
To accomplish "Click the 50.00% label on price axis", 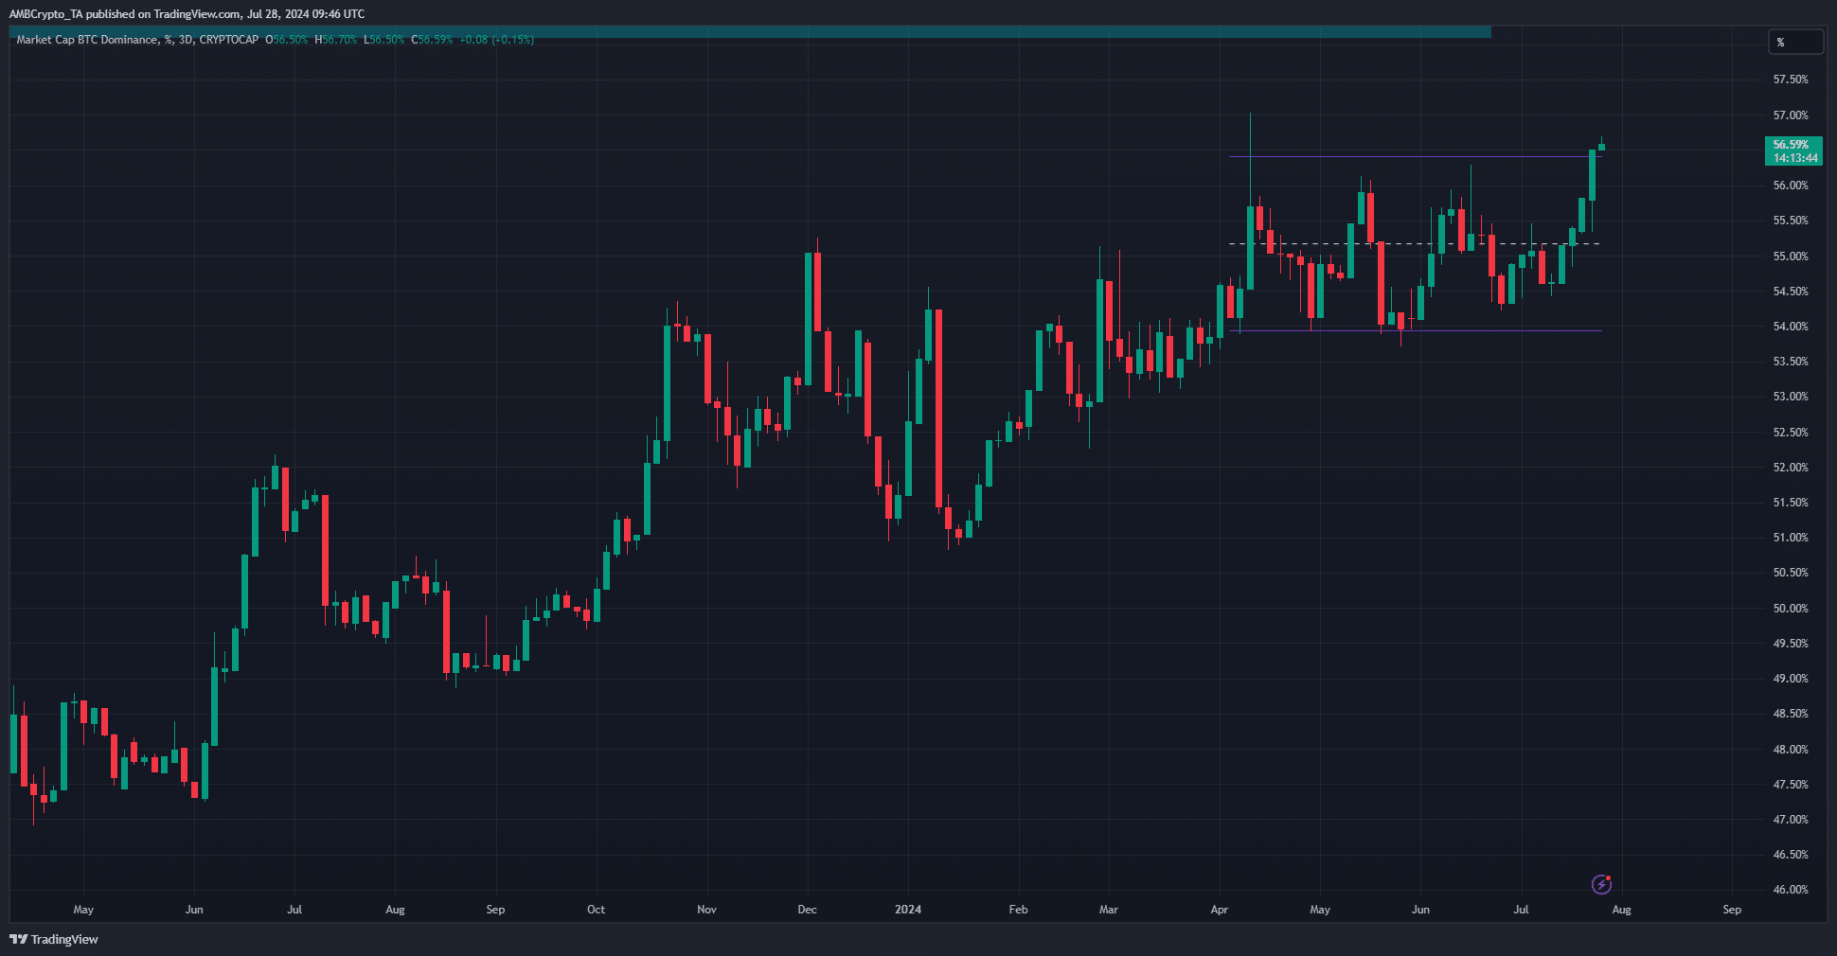I will coord(1790,609).
